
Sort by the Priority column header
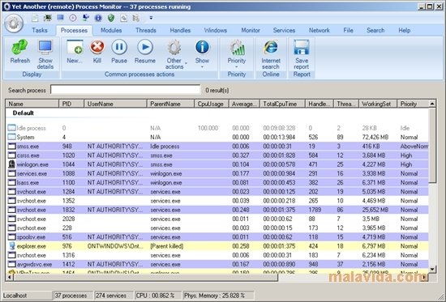click(413, 104)
